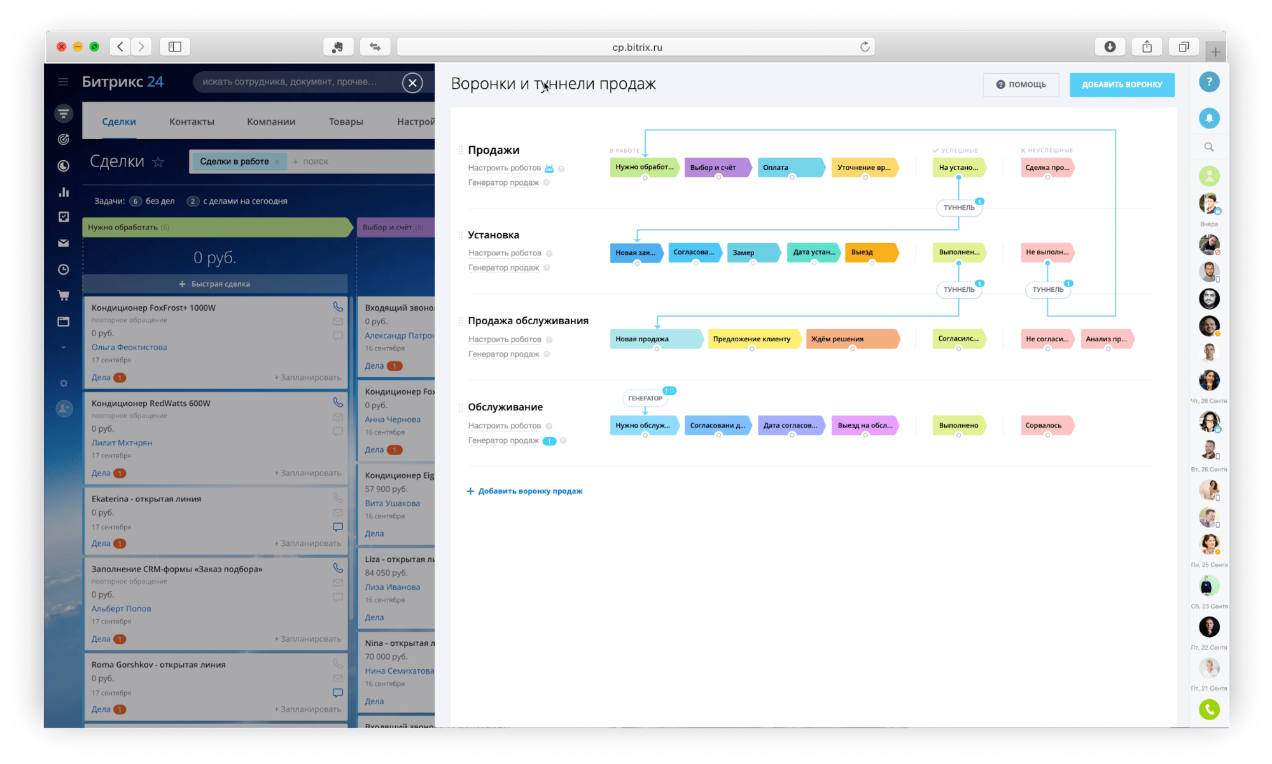1272x764 pixels.
Task: Open the bar chart analytics icon in sidebar
Action: 64,192
